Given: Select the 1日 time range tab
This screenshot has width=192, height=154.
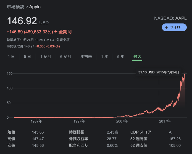Looking at the screenshot, I should coord(11,57).
